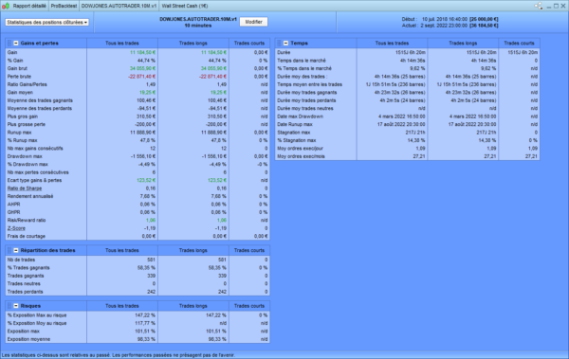Click 'Moy ordres exec/jour' row label
Viewport: 569px width, 359px height.
pos(300,149)
